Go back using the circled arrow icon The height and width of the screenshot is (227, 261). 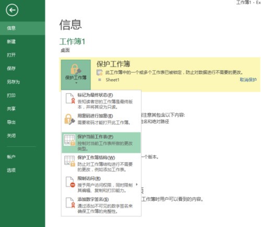point(12,10)
